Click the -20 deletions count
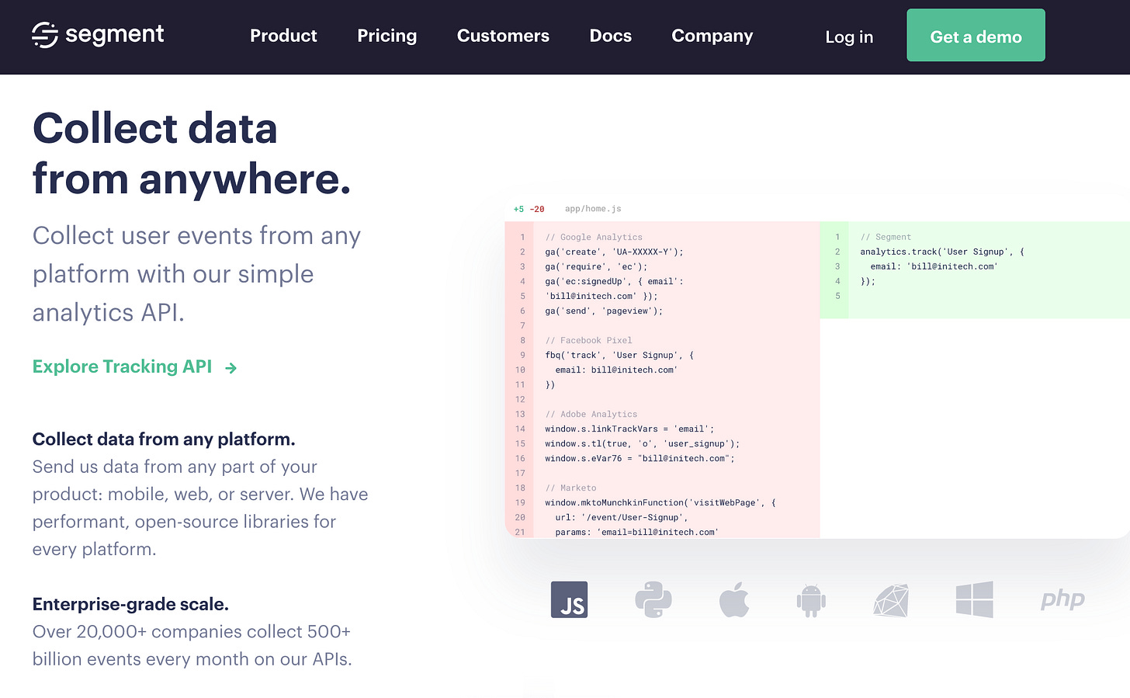Viewport: 1130px width, 698px height. point(537,209)
